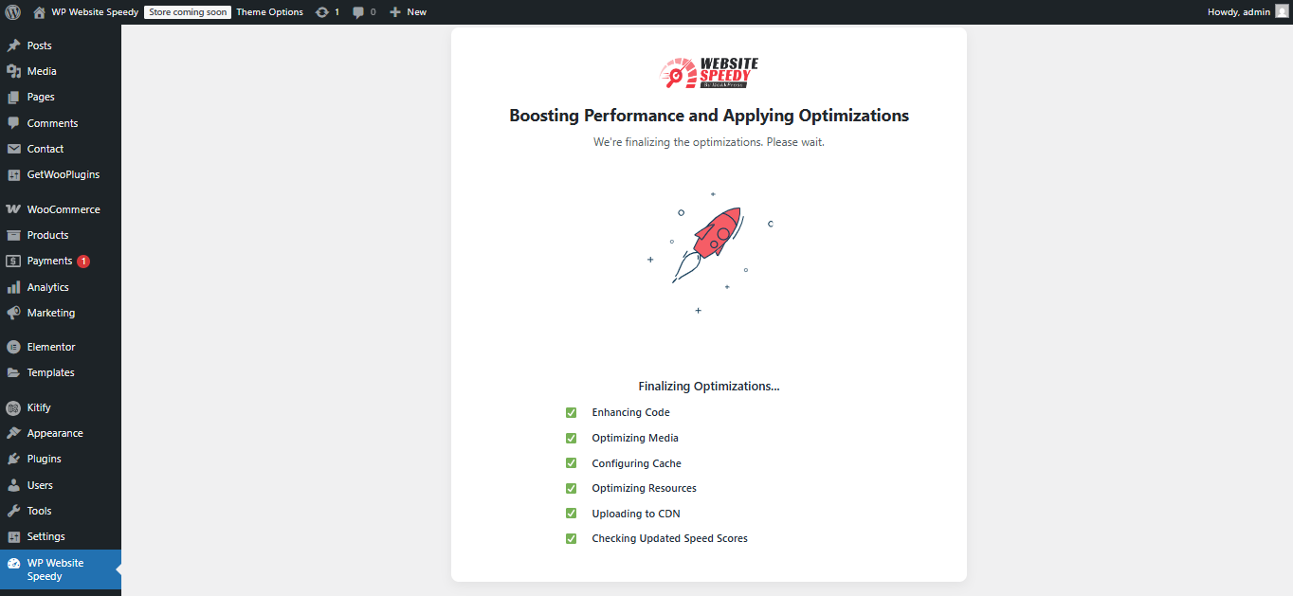Click the Uploading to CDN label
The image size is (1293, 596).
pos(636,514)
